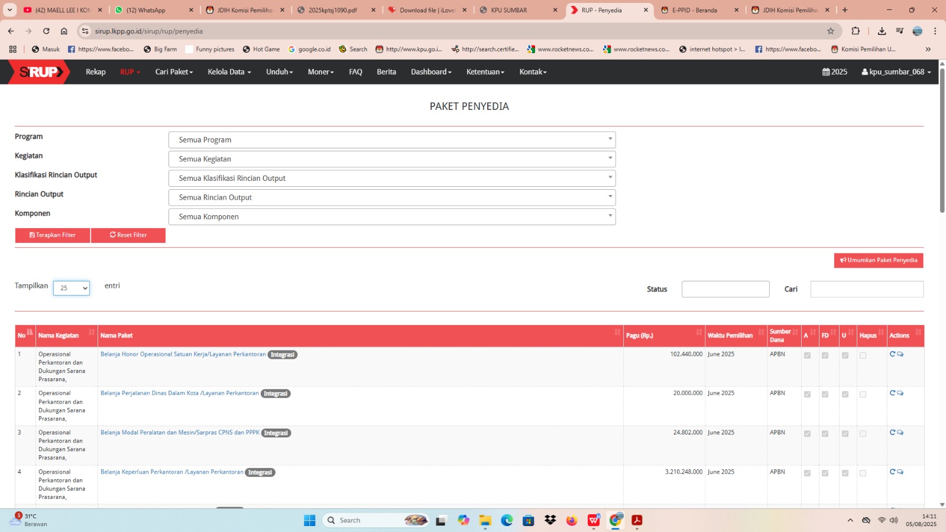Expand the Semua Komponen dropdown

tap(391, 217)
